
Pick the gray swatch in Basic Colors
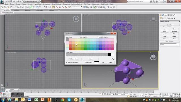pyautogui.click(x=67, y=40)
